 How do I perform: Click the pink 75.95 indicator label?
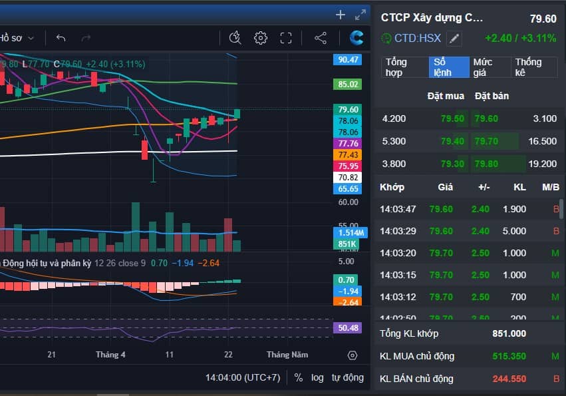coord(348,166)
